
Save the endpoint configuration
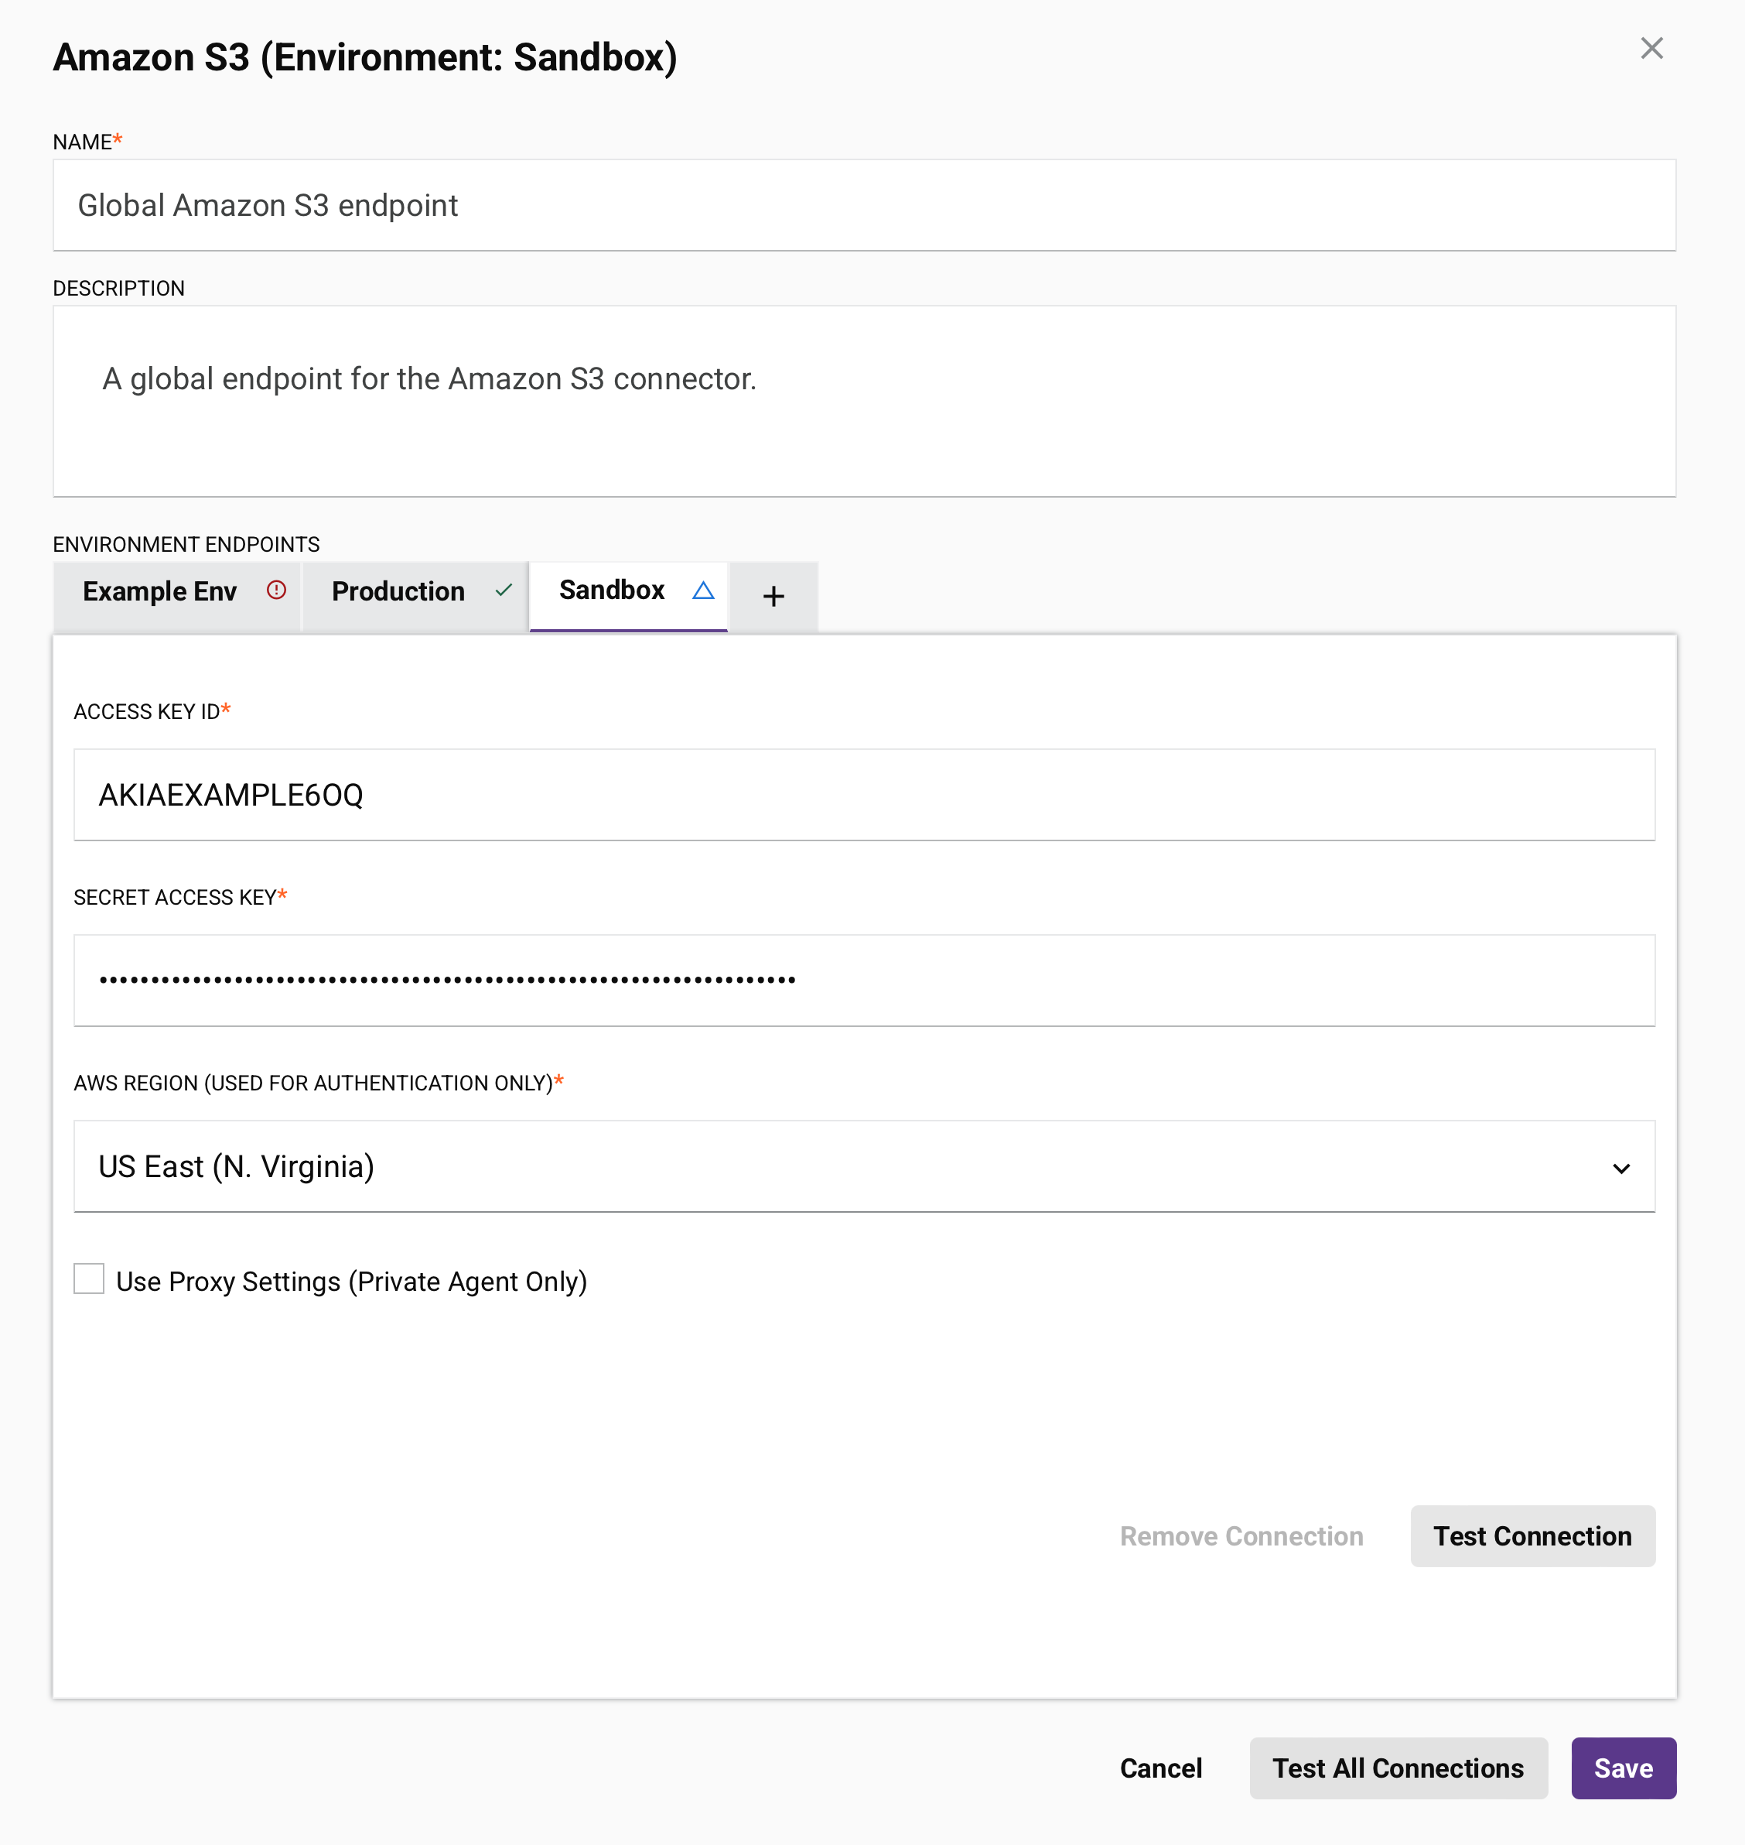(1623, 1768)
